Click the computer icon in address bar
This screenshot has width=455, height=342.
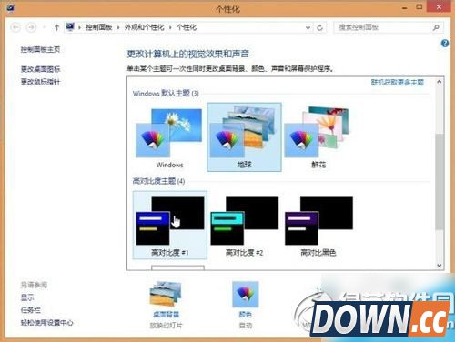coord(70,27)
